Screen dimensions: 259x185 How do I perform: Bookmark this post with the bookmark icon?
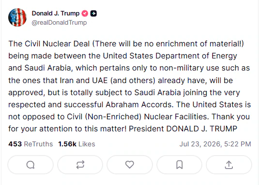(180, 165)
